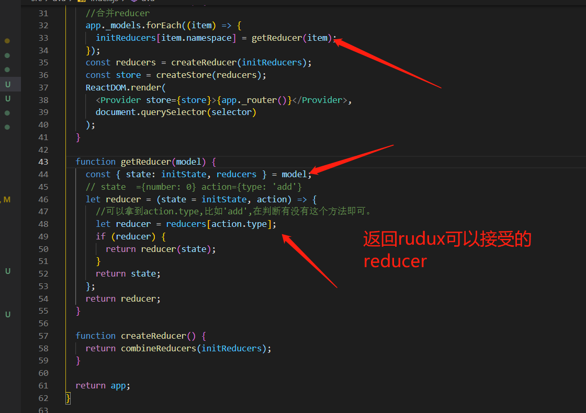Click the lowest U marker in the left sidebar

point(7,314)
